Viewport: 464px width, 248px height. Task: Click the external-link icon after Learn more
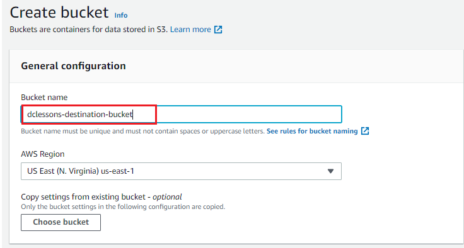pyautogui.click(x=218, y=30)
